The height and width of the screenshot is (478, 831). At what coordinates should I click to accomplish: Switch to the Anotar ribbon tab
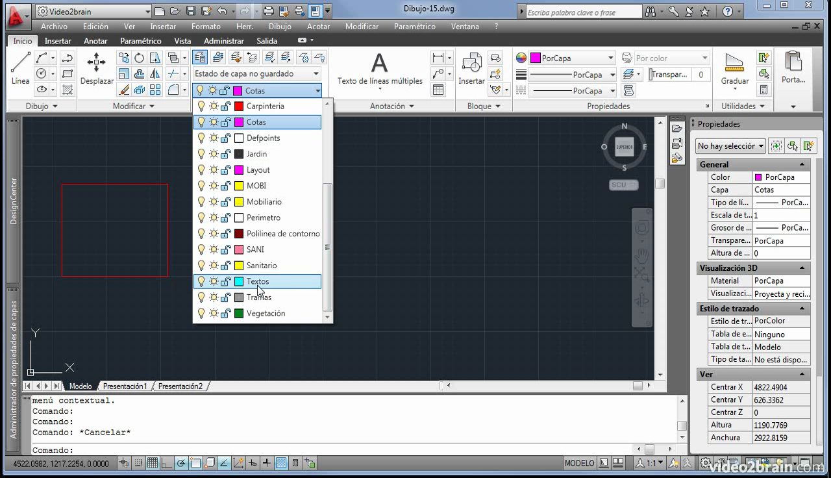pos(95,41)
